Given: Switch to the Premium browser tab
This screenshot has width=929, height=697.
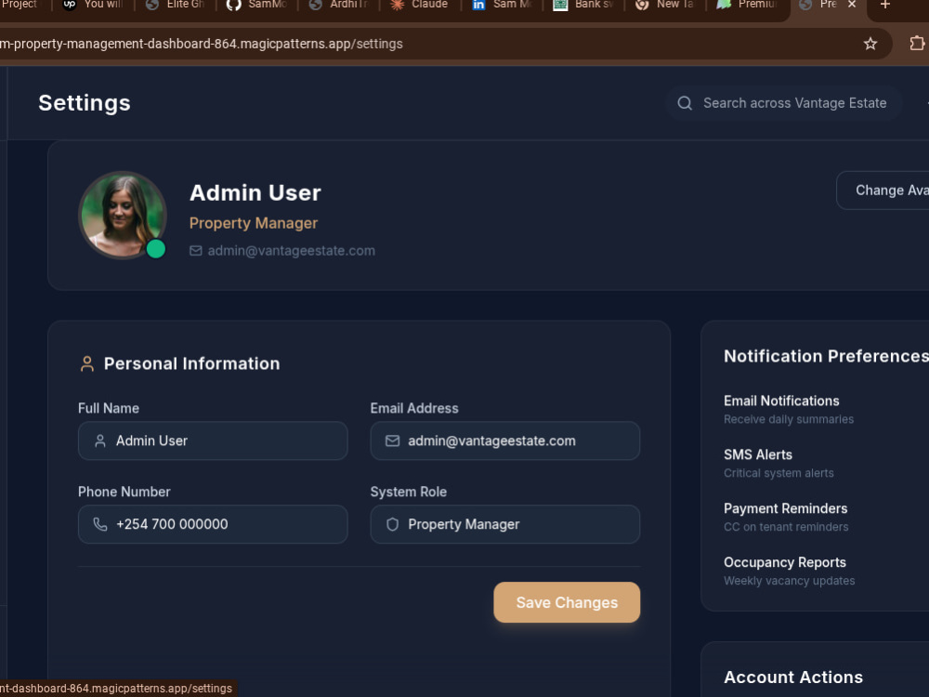Looking at the screenshot, I should tap(747, 5).
